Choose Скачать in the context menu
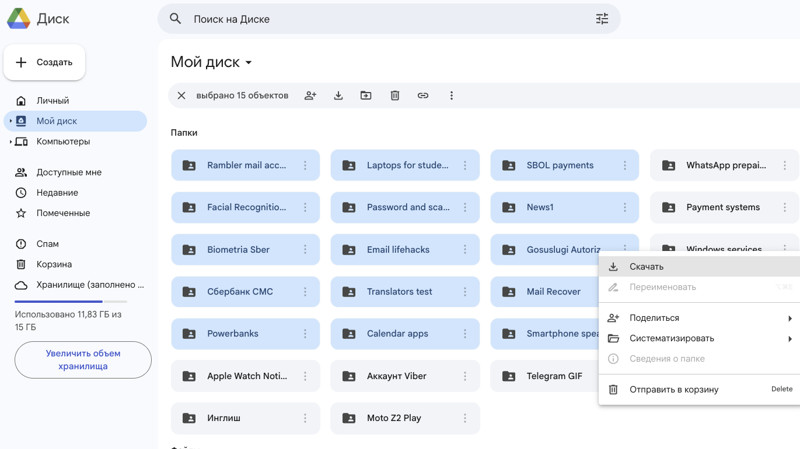The width and height of the screenshot is (800, 449). point(699,267)
